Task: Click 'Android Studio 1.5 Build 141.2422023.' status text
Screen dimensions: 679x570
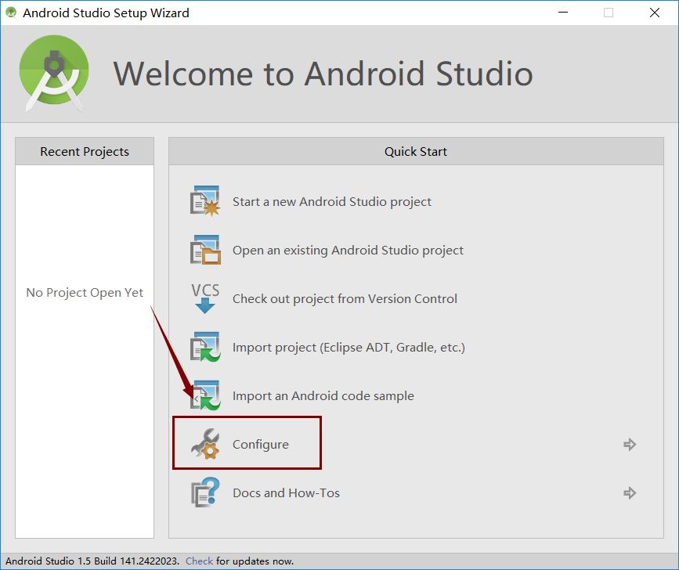Action: coord(92,561)
